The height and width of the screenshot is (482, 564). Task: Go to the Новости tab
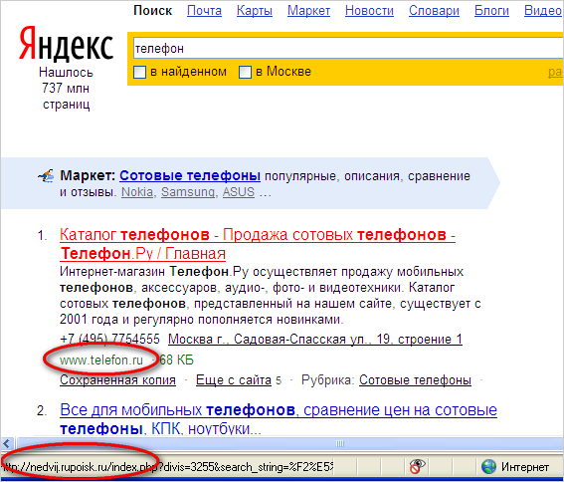[x=369, y=11]
